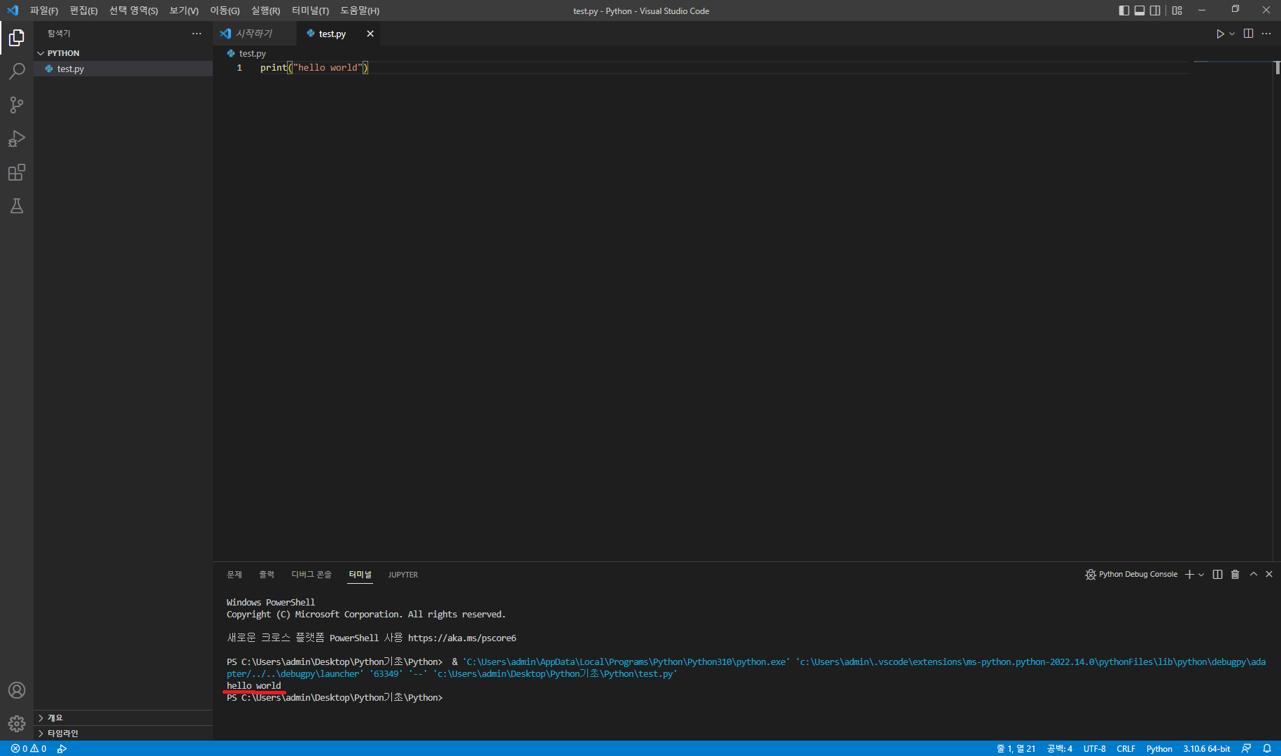Click errors and warnings count in status bar
Screen dimensions: 1281x756
29,748
